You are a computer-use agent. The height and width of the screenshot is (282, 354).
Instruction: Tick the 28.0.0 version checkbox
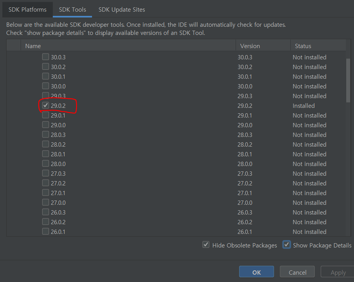pyautogui.click(x=45, y=164)
